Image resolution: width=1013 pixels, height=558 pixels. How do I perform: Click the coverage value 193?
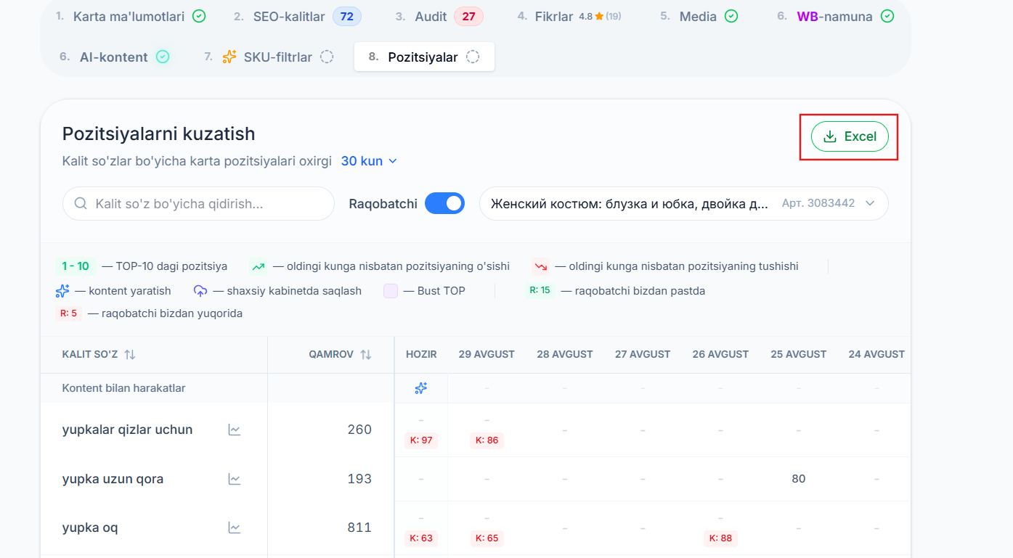coord(359,479)
